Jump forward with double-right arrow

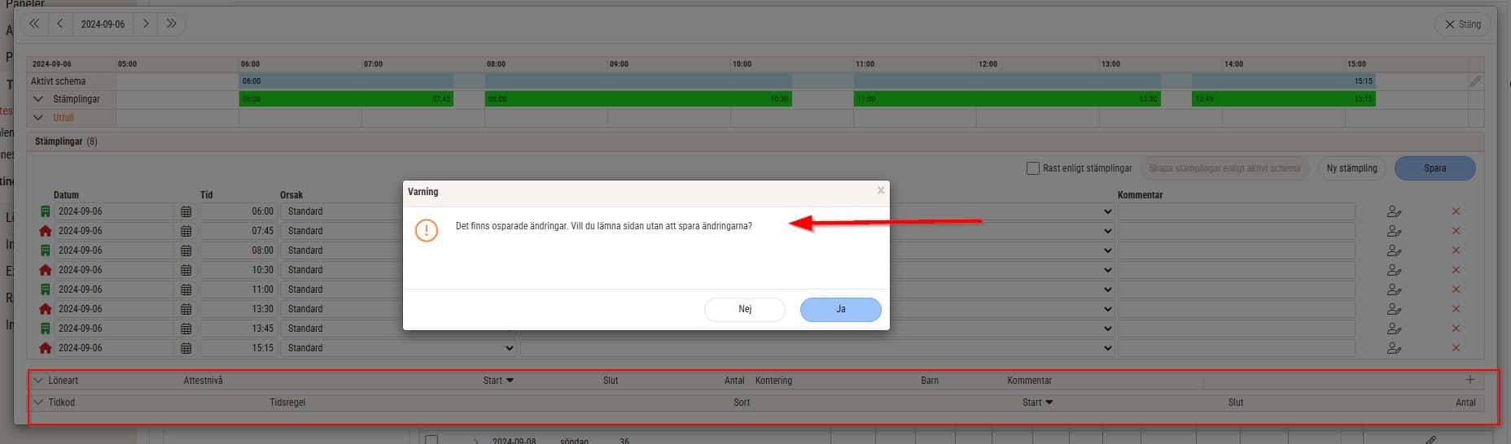pos(171,24)
